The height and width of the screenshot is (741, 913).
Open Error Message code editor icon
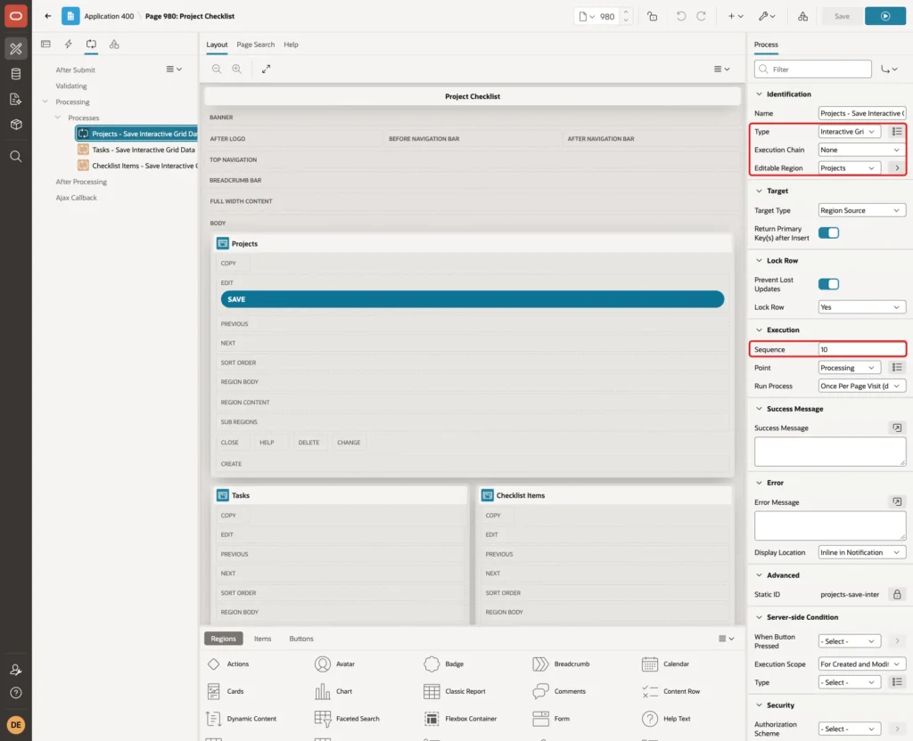(897, 502)
